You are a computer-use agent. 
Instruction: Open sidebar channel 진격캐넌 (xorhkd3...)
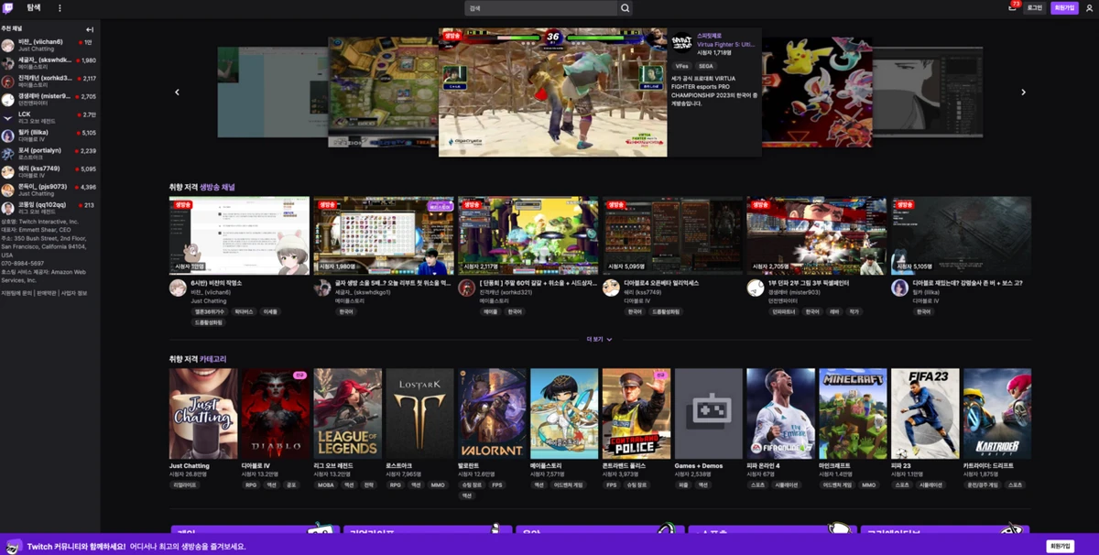pos(49,81)
